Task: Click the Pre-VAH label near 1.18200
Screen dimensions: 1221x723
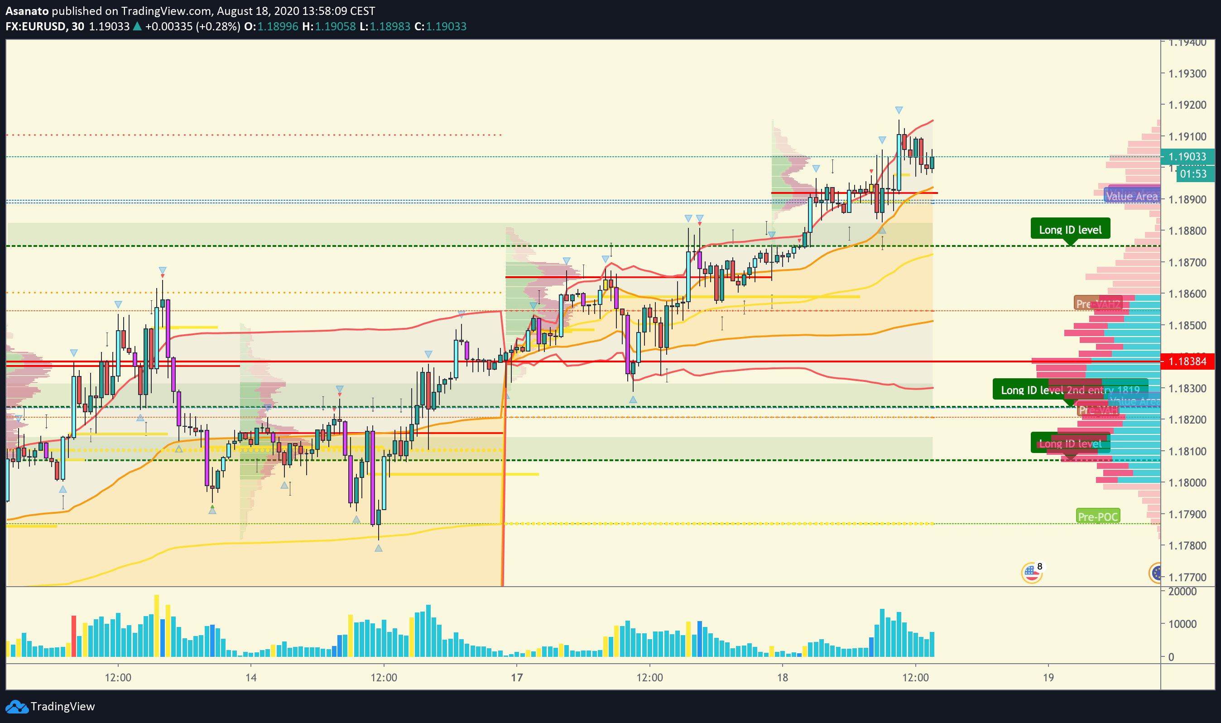Action: click(1098, 410)
